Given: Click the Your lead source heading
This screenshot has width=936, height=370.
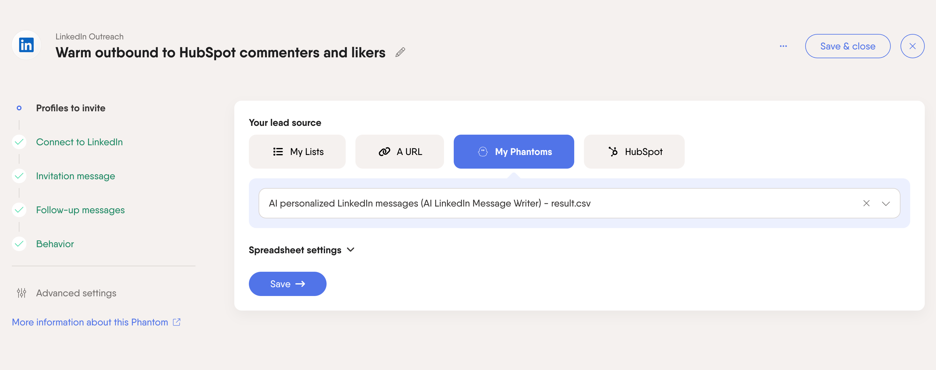Looking at the screenshot, I should coord(285,123).
